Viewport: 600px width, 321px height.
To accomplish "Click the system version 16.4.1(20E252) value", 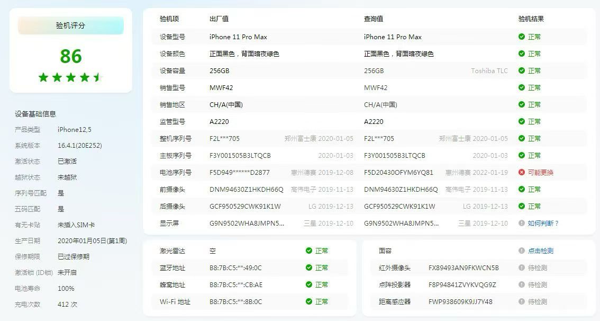I will [79, 146].
